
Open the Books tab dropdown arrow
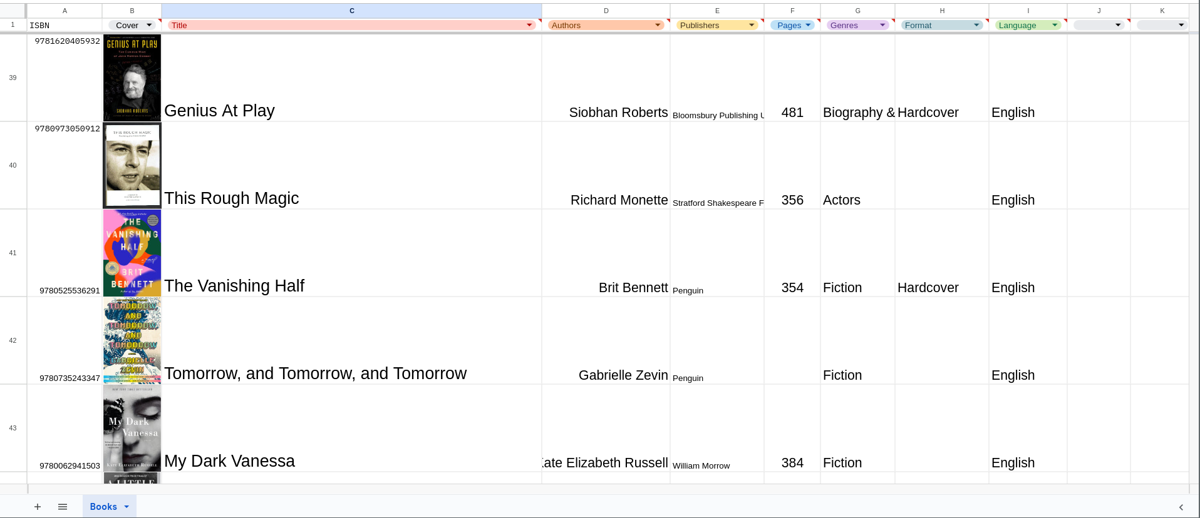tap(127, 507)
